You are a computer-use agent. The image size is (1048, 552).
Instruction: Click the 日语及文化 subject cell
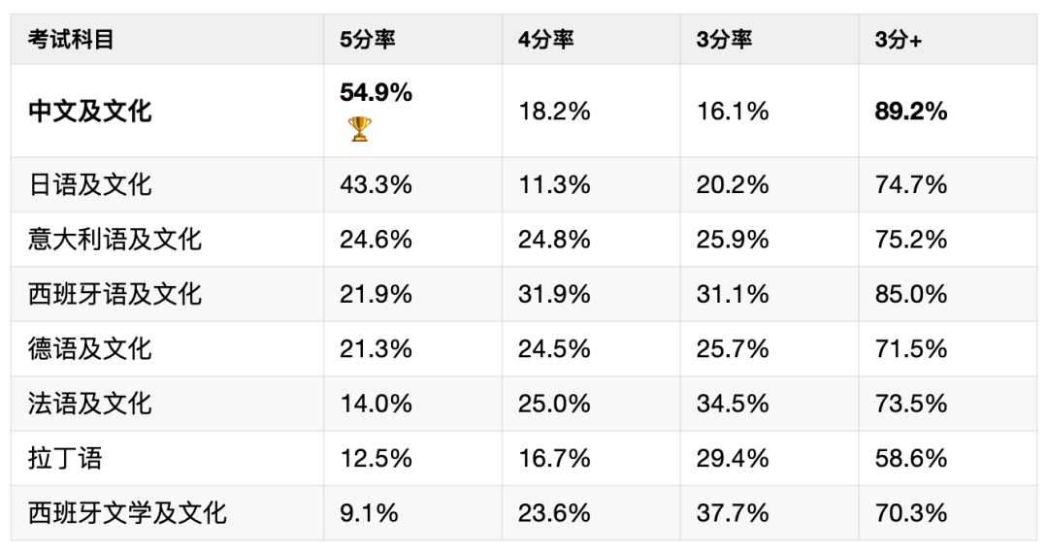[90, 184]
